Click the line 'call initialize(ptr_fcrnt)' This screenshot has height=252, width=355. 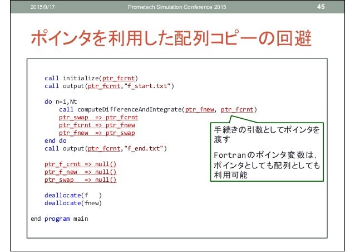click(x=91, y=78)
